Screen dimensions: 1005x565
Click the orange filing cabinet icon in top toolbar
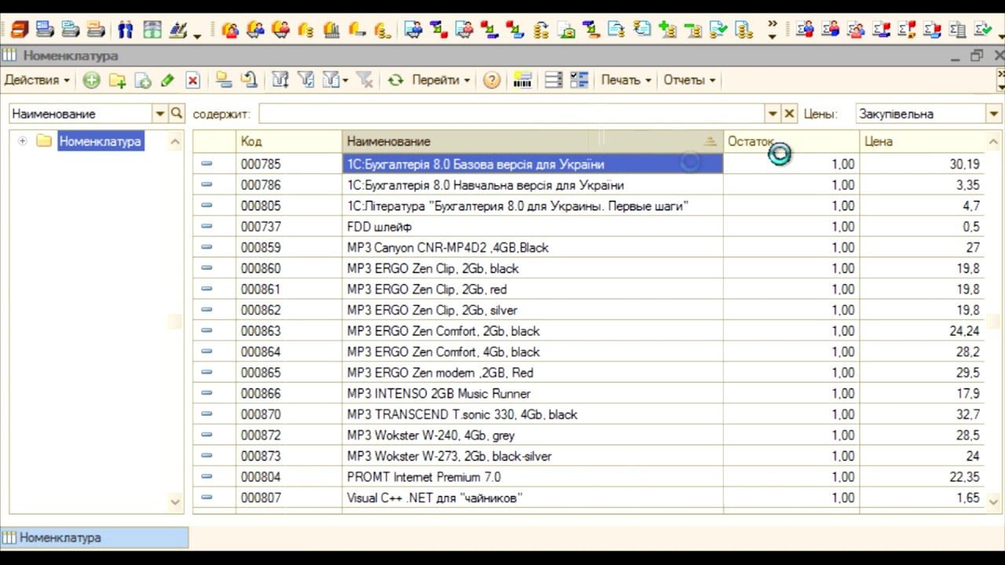click(x=20, y=30)
